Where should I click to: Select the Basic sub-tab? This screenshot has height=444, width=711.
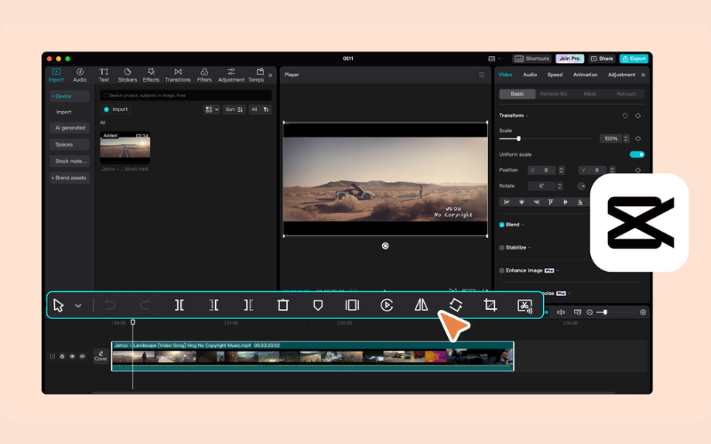click(x=517, y=94)
